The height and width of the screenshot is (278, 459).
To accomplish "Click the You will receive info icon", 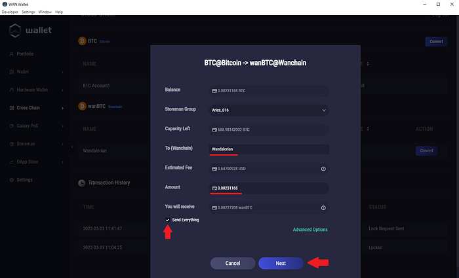I will click(323, 208).
